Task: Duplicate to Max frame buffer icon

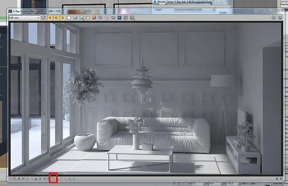Action: [x=100, y=18]
